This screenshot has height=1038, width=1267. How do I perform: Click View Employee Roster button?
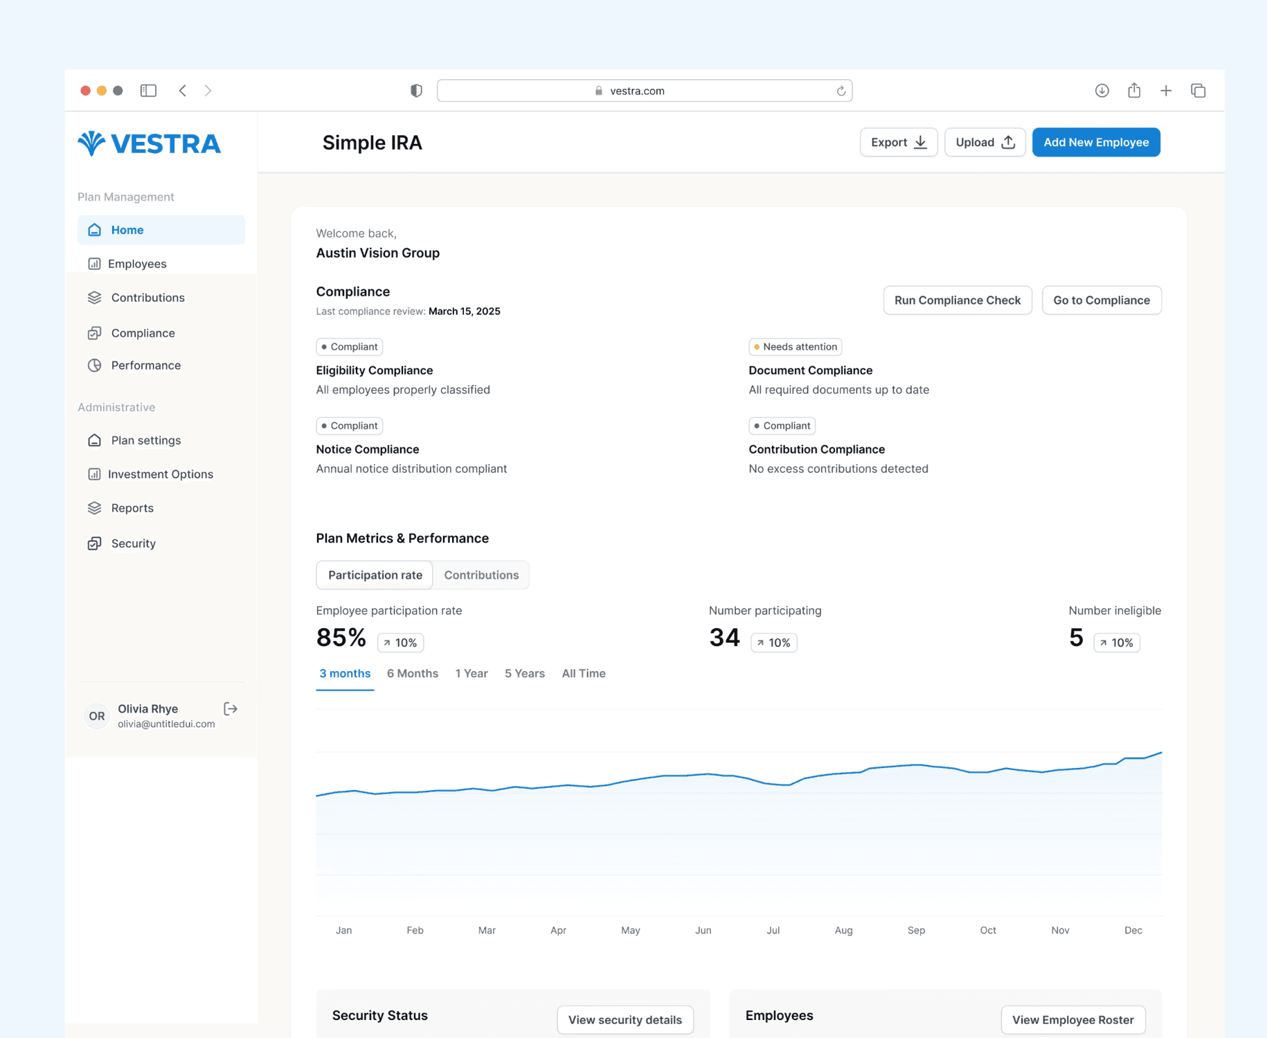pyautogui.click(x=1073, y=1020)
